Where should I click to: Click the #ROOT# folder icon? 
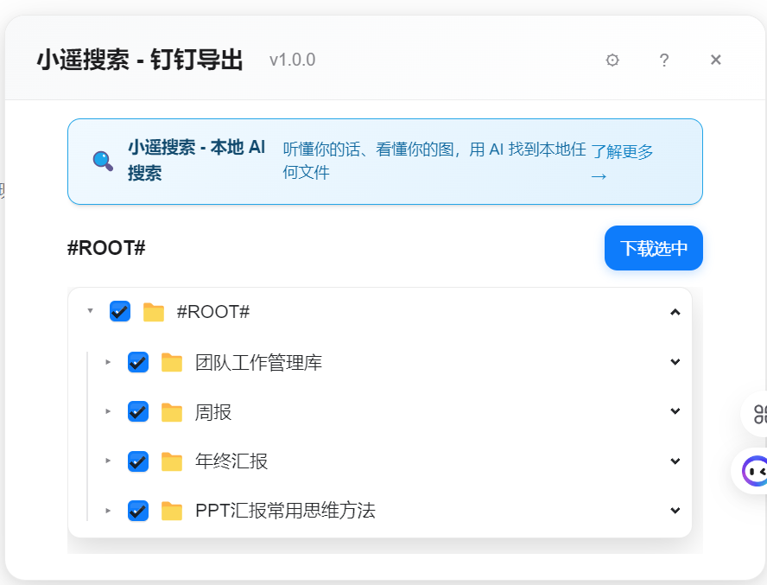point(154,312)
